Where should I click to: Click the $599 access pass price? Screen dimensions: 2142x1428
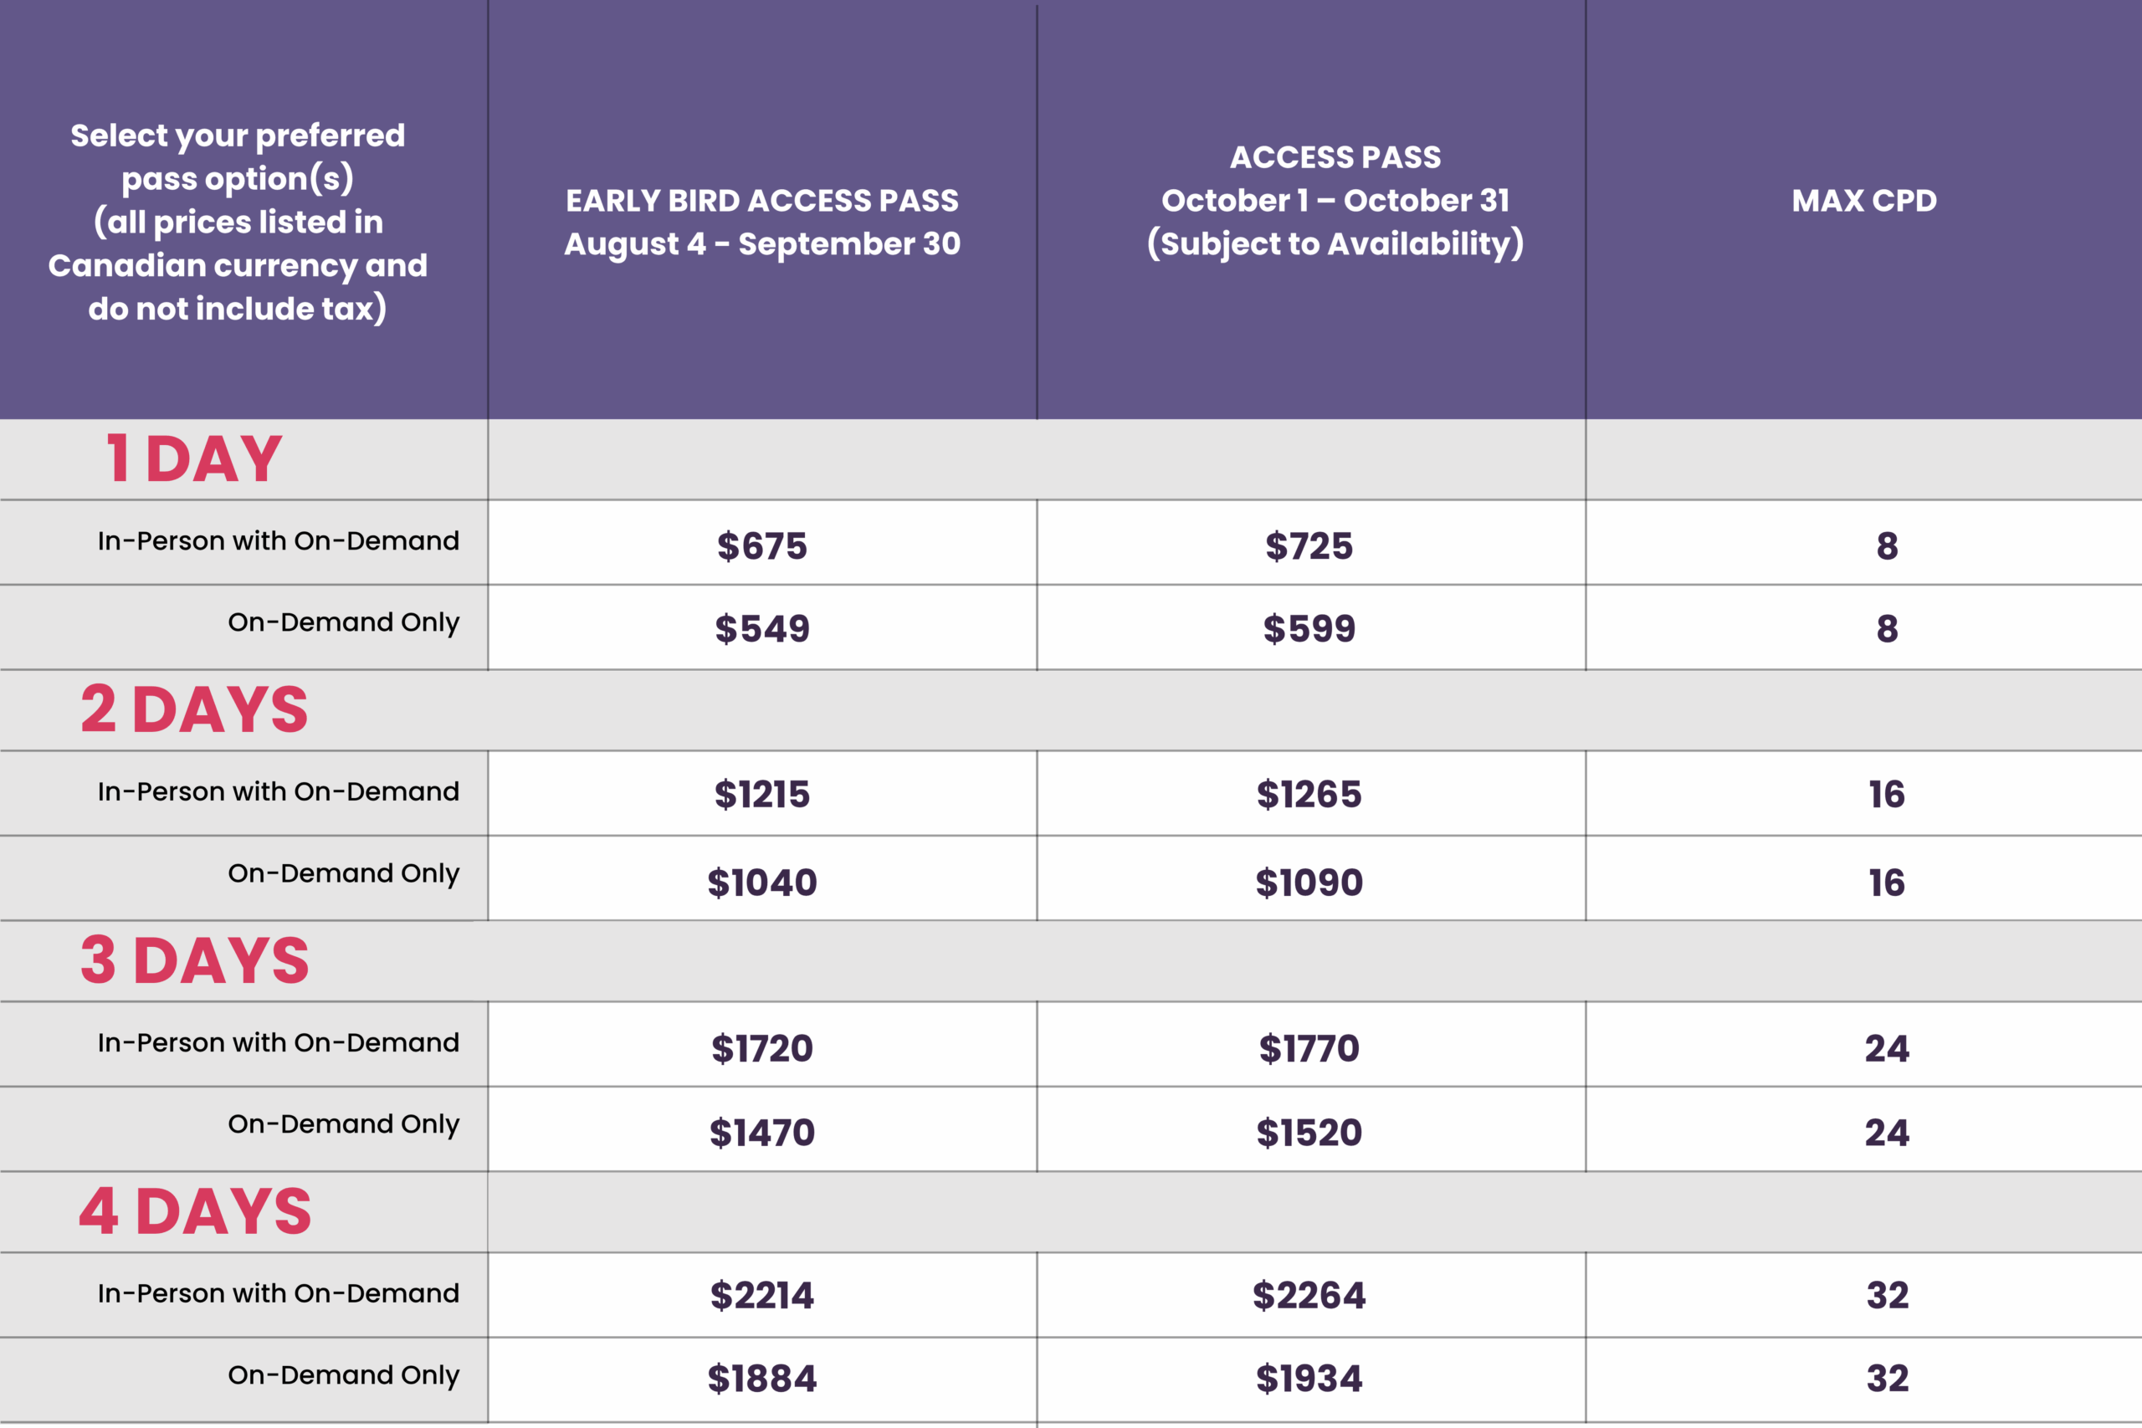[x=1309, y=628]
